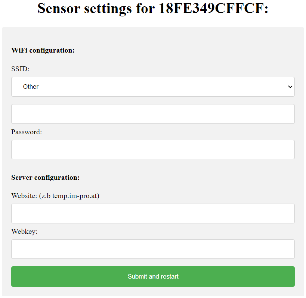
Task: Click the right end of the Webkey field
Action: (288, 249)
